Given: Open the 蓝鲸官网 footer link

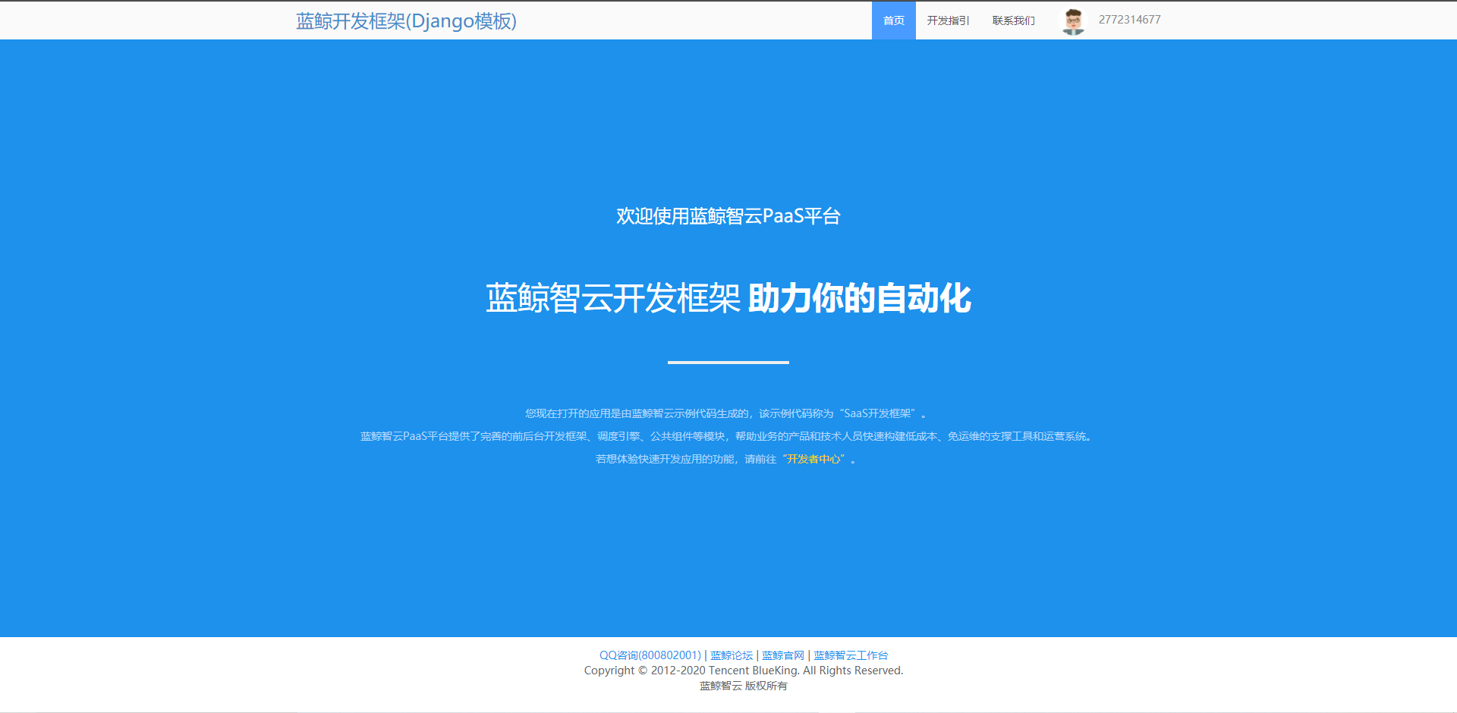Looking at the screenshot, I should click(783, 655).
